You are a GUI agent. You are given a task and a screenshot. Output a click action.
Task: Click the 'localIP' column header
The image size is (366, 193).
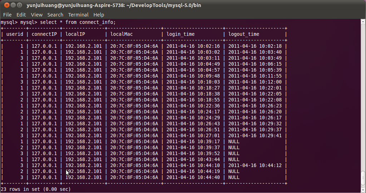tap(75, 34)
